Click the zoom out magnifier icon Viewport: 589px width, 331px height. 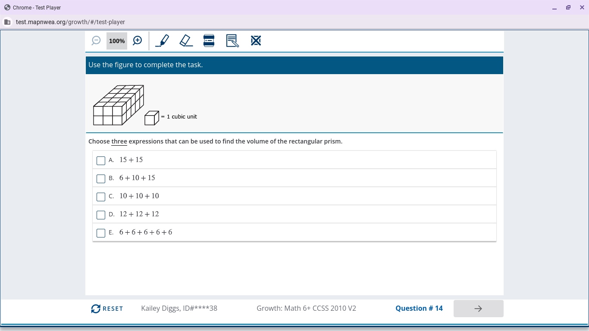coord(96,41)
